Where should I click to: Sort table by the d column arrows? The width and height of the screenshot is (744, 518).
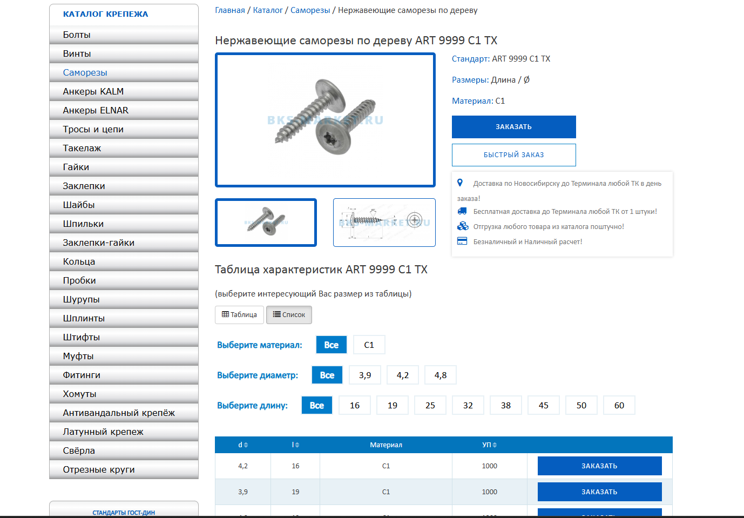point(246,445)
